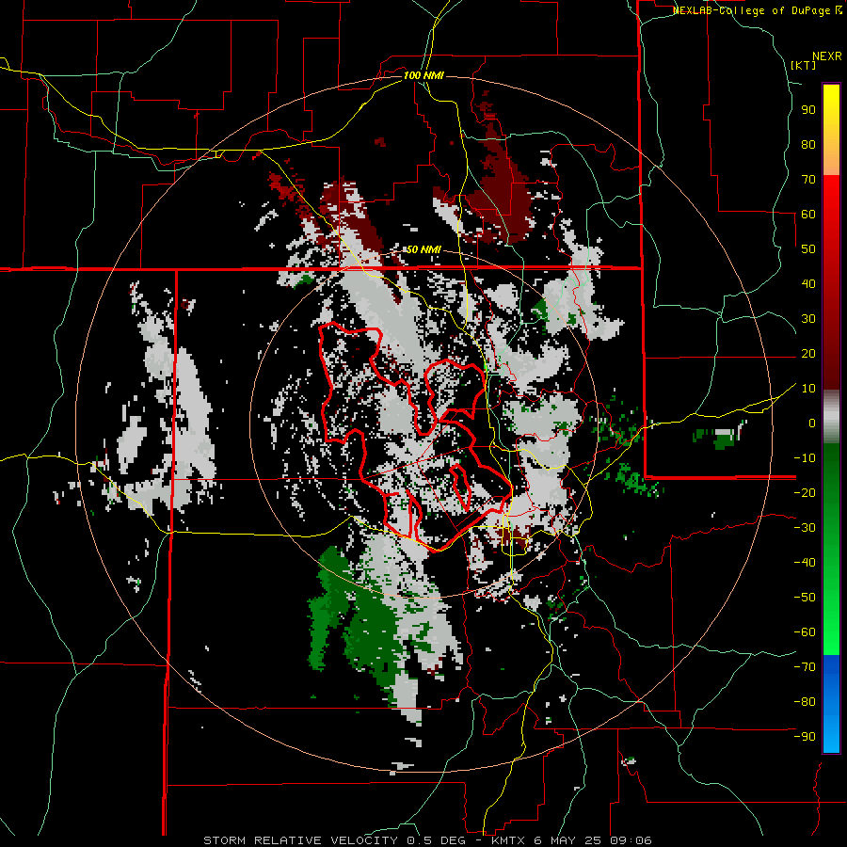Click the -50 value on the velocity scale
This screenshot has height=847, width=847.
805,598
